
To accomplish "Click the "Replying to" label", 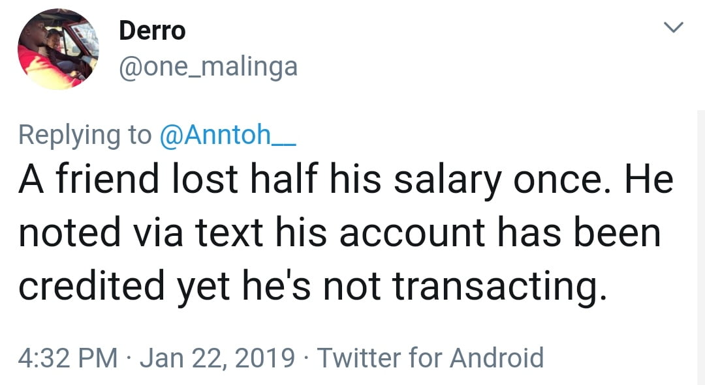I will tap(85, 134).
